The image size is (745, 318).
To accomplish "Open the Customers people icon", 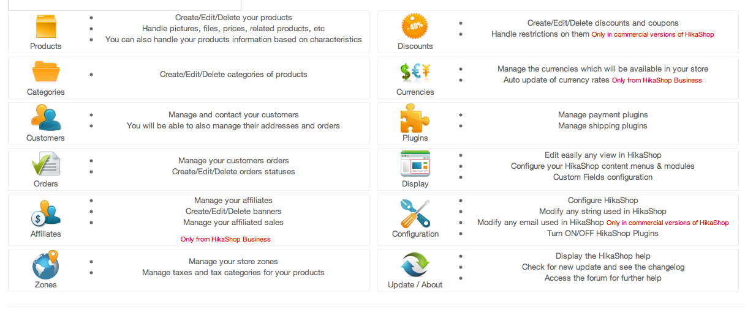I will coord(46,118).
